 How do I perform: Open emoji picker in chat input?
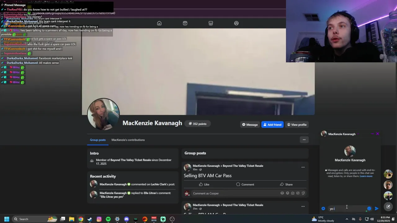369,208
